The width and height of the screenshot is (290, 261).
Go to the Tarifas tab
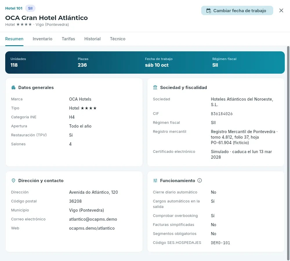(68, 39)
